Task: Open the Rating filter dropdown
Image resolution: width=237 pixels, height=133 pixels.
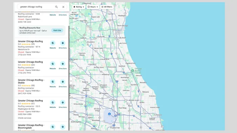Action: [x=79, y=7]
